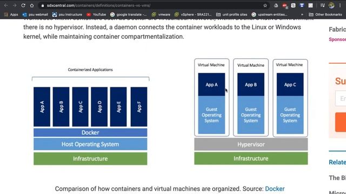Click the App D block in container diagram
Screen dimensions: 346x194
point(99,107)
